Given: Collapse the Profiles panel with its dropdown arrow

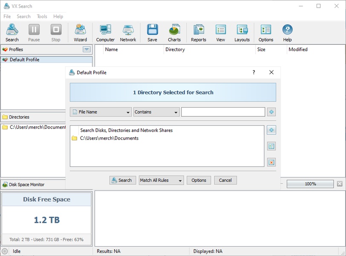Looking at the screenshot, I should click(x=86, y=49).
